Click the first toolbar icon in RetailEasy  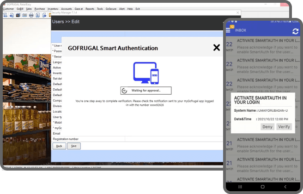[5, 15]
